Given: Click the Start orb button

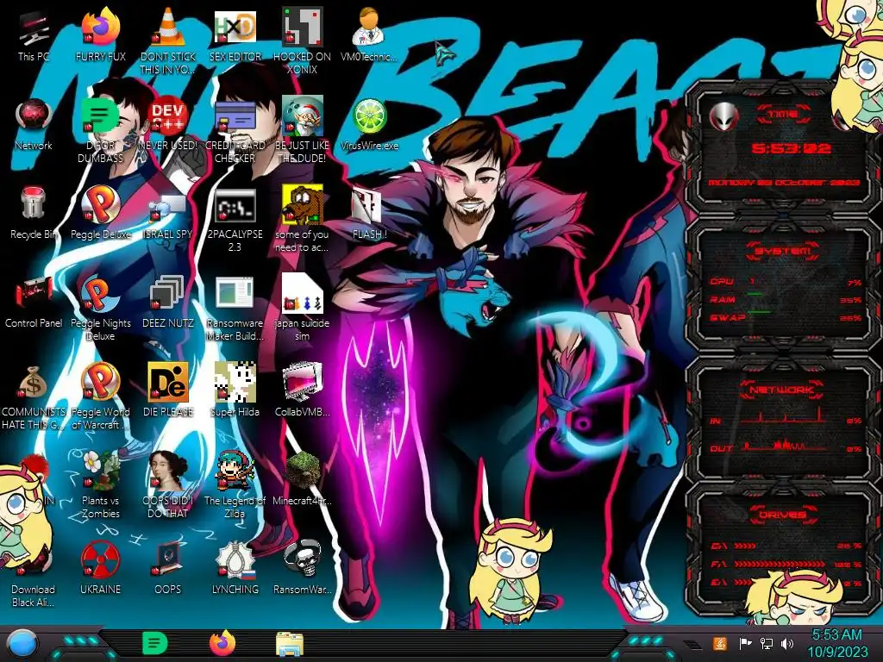Looking at the screenshot, I should tap(22, 644).
